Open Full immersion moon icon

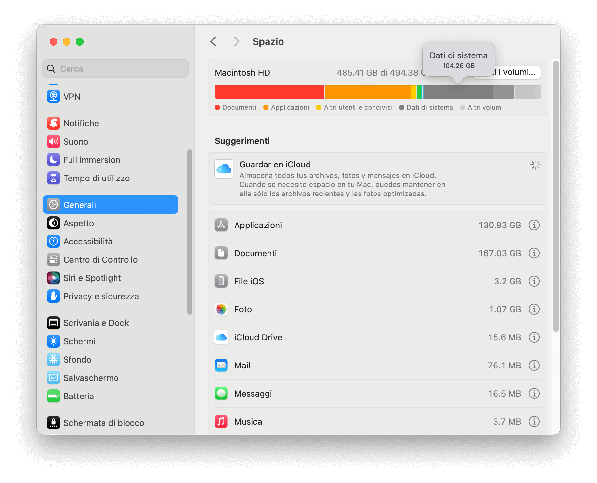point(54,160)
